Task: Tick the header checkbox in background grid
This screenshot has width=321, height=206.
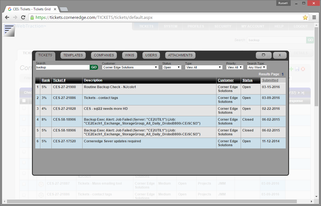Action: point(24,101)
